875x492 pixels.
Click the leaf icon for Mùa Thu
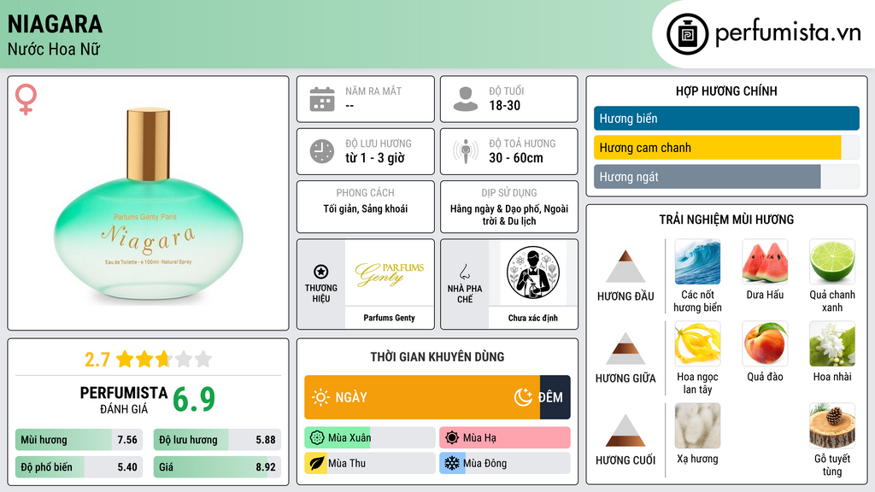point(317,463)
